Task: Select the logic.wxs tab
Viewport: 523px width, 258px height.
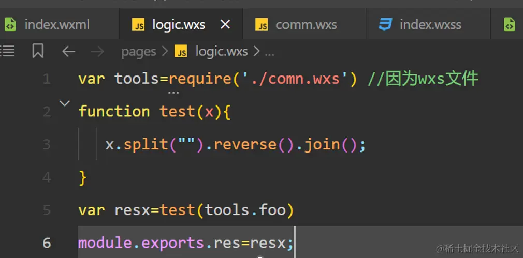Action: coord(181,24)
